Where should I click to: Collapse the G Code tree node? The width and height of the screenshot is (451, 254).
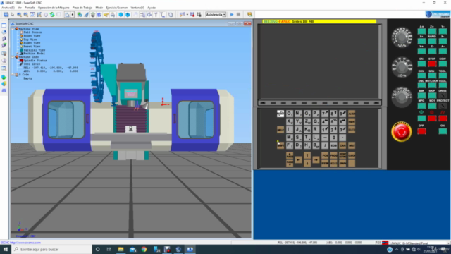point(13,75)
